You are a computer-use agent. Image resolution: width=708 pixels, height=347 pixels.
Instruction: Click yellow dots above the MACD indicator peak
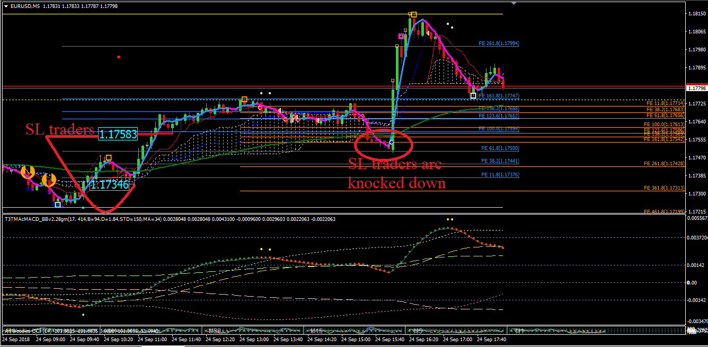click(x=450, y=218)
